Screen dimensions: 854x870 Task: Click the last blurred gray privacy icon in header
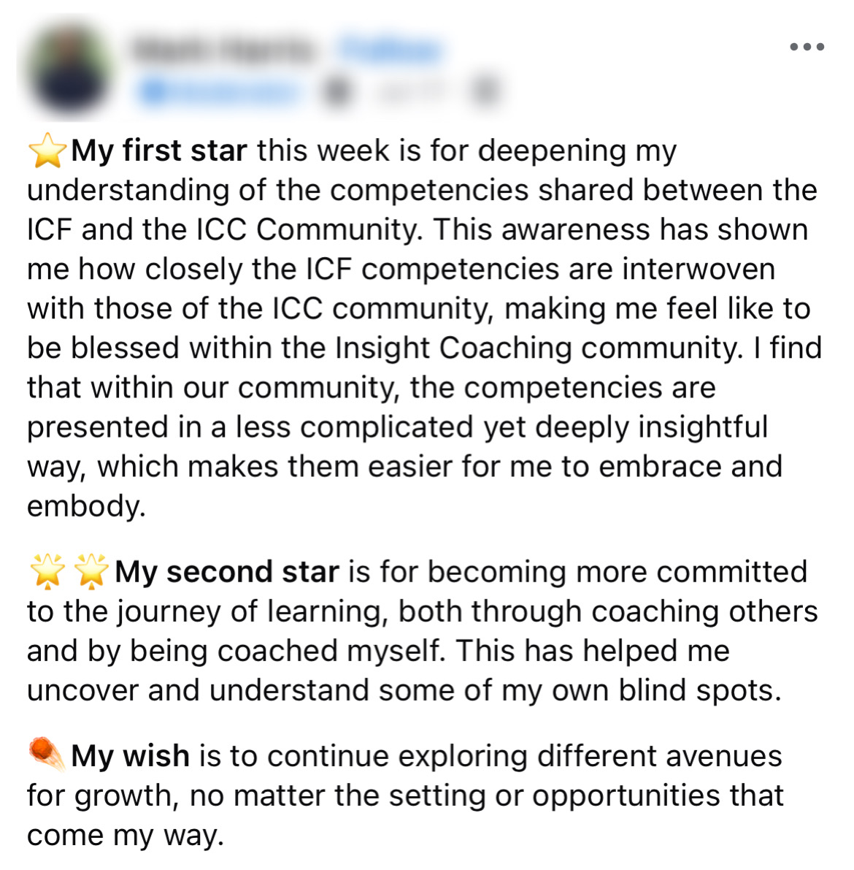click(x=485, y=91)
